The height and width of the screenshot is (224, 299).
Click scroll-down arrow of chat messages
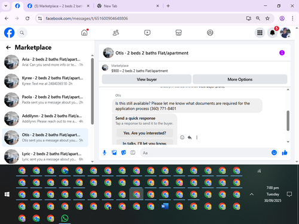288,142
